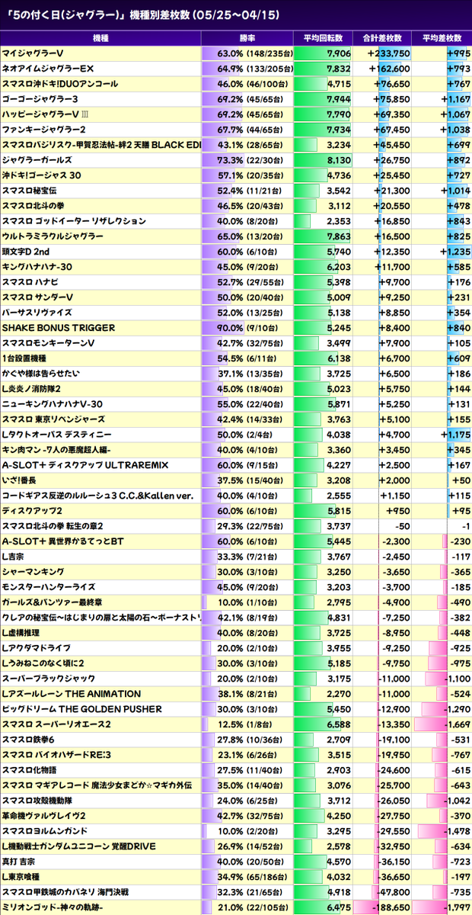Click total difference value +162,600
Screen dimensions: 472x915
click(x=389, y=69)
